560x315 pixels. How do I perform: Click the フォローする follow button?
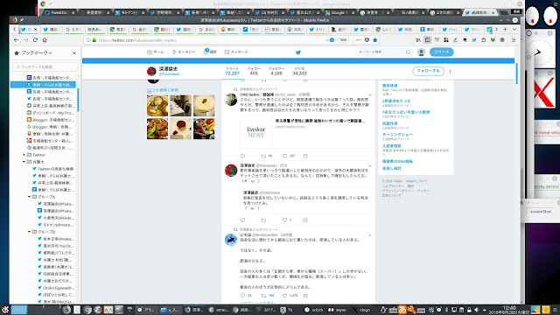click(428, 71)
